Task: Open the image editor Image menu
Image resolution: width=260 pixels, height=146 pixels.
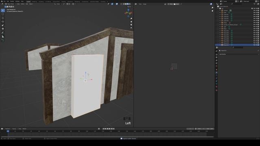Action: click(x=145, y=4)
